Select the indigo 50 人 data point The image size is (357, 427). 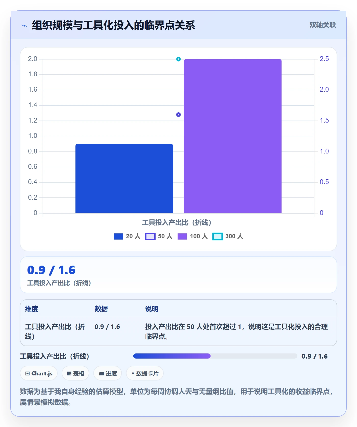point(178,115)
